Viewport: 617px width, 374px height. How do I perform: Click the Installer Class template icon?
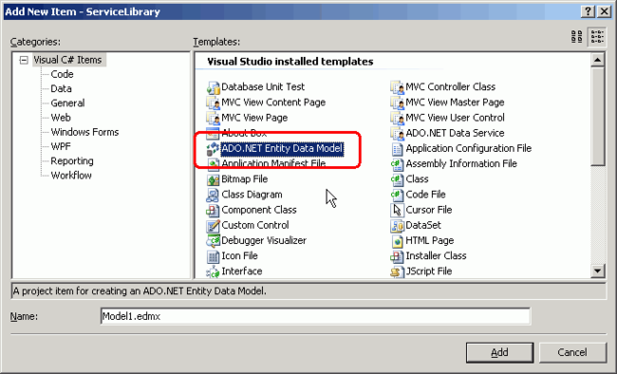point(397,256)
